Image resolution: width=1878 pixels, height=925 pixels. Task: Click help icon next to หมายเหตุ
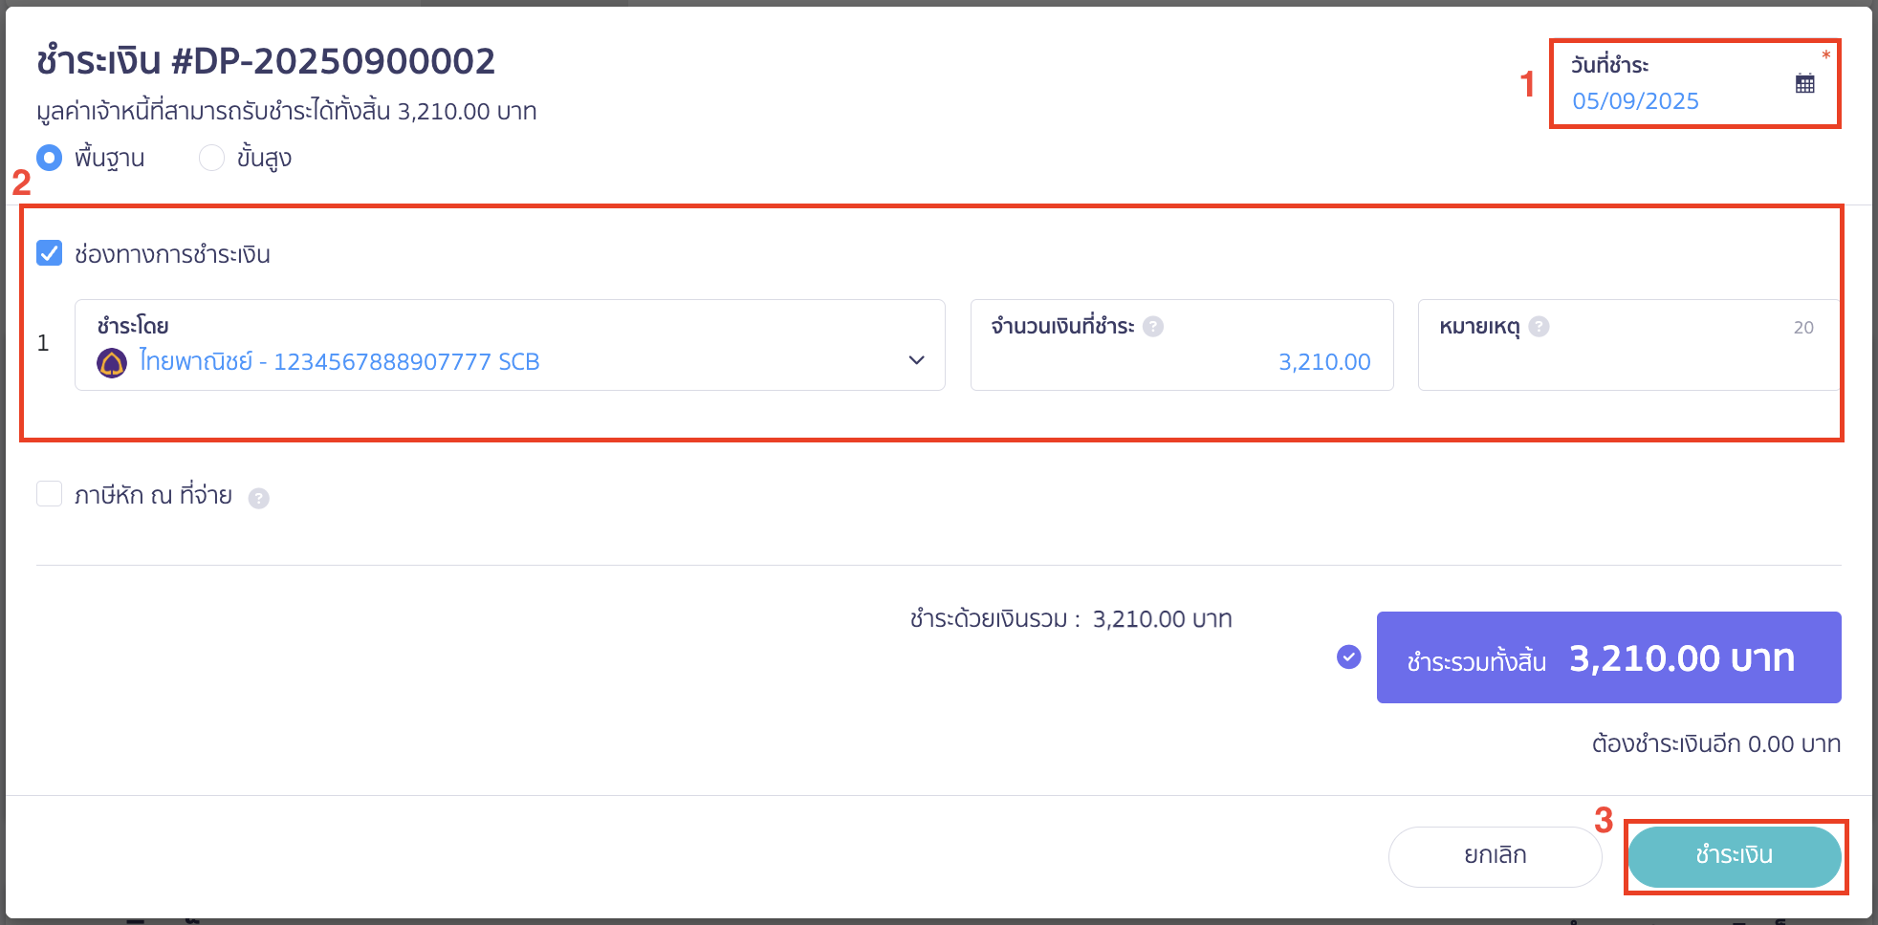1539,327
